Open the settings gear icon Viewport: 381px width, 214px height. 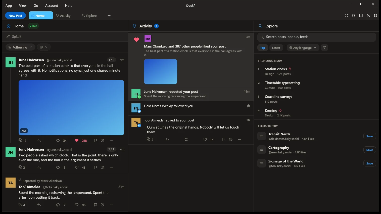pos(375,16)
